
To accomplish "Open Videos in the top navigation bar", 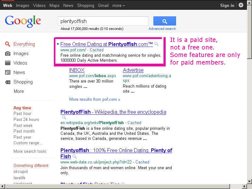I will point(39,5).
